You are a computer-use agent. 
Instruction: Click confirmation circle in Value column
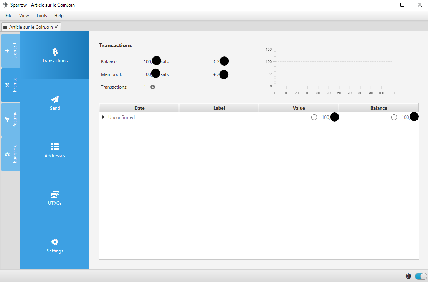coord(314,117)
